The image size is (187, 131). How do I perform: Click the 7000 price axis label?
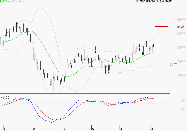tap(181, 75)
